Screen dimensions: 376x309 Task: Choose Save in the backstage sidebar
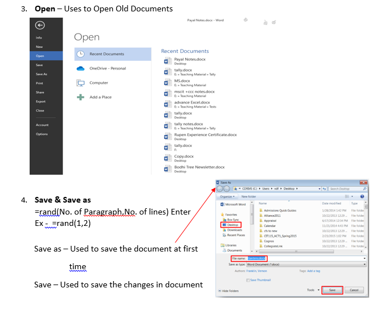click(39, 65)
